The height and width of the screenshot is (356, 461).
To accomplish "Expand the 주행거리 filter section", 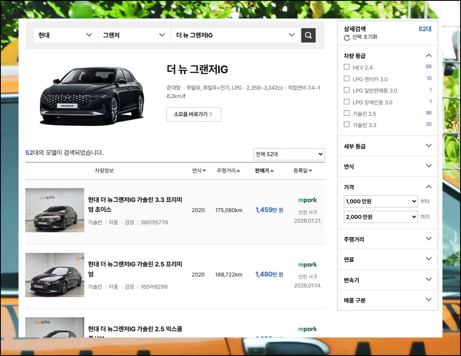I will pyautogui.click(x=429, y=239).
